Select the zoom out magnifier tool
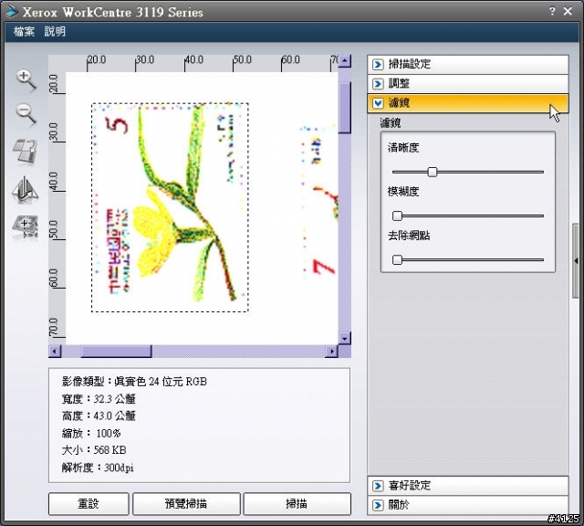584x526 pixels. tap(26, 114)
